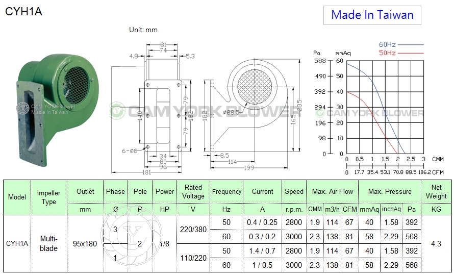Select the '4.3' net weight value

pos(436,244)
